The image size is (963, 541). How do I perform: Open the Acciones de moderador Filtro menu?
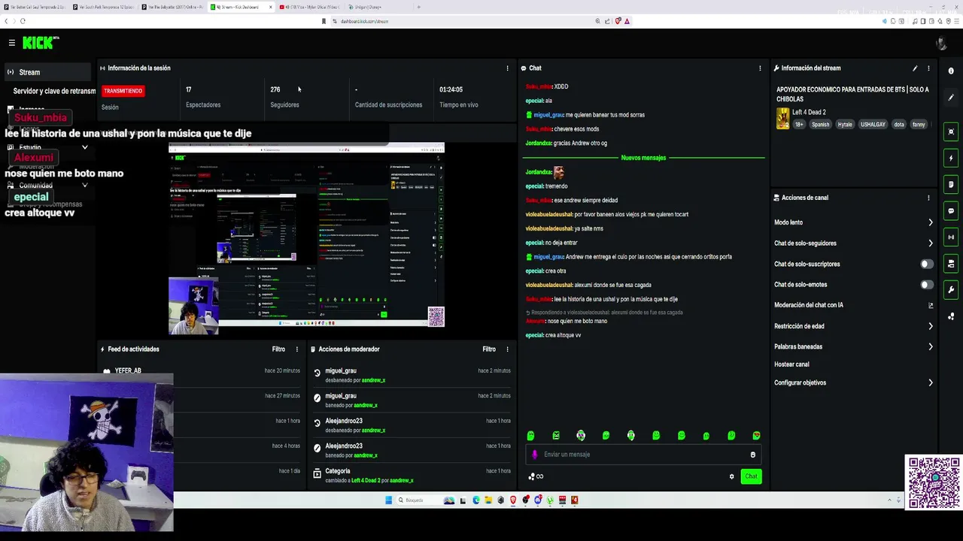(489, 349)
